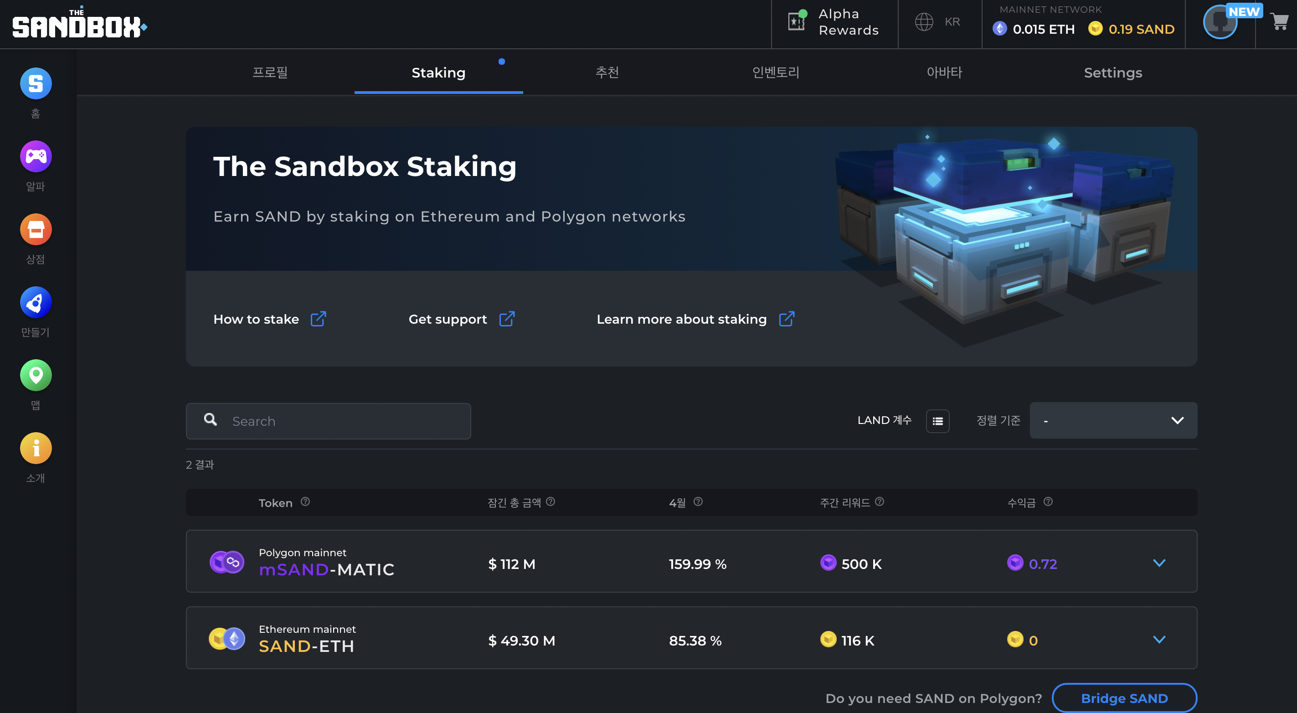This screenshot has height=713, width=1297.
Task: Show 주간 리워드 help tooltip
Action: tap(880, 501)
